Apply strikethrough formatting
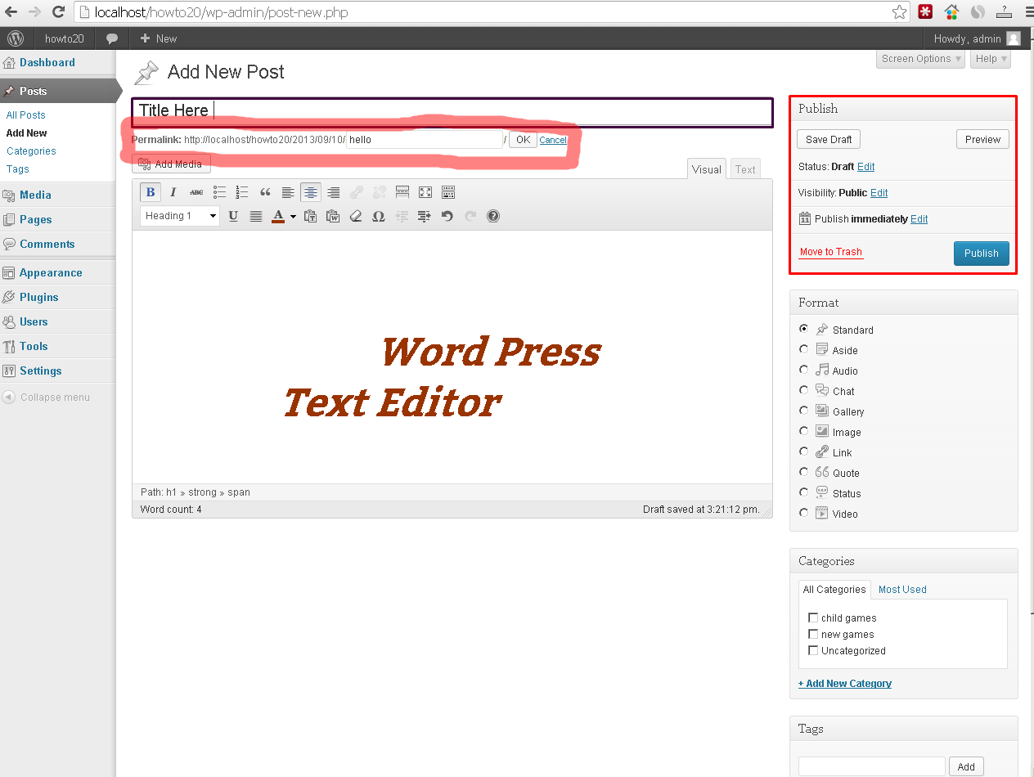 (x=196, y=192)
